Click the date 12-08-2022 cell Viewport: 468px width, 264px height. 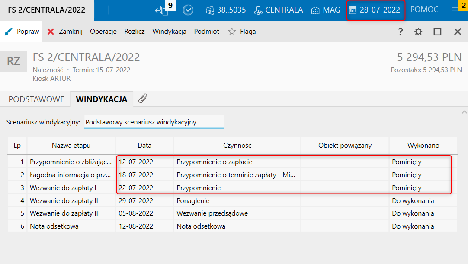click(x=144, y=226)
